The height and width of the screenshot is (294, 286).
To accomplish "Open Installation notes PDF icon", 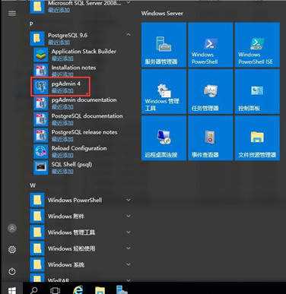I will [40, 71].
